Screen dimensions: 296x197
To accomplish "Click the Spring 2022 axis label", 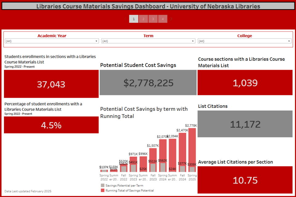I will coord(104,177).
